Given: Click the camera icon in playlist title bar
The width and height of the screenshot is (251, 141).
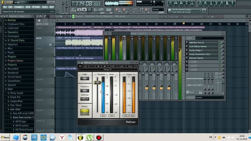Looking at the screenshot, I should pyautogui.click(x=212, y=16).
